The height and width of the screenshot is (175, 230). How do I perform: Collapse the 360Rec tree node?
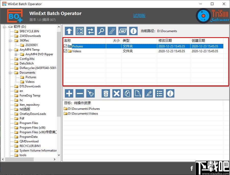[x=10, y=41]
